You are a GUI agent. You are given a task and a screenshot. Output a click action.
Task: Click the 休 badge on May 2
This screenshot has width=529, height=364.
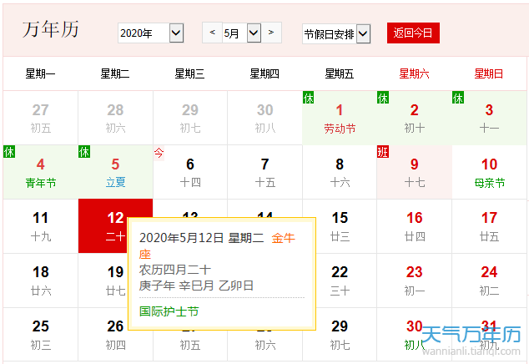click(383, 98)
